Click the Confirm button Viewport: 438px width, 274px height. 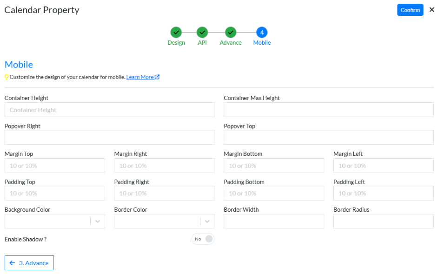click(x=410, y=10)
